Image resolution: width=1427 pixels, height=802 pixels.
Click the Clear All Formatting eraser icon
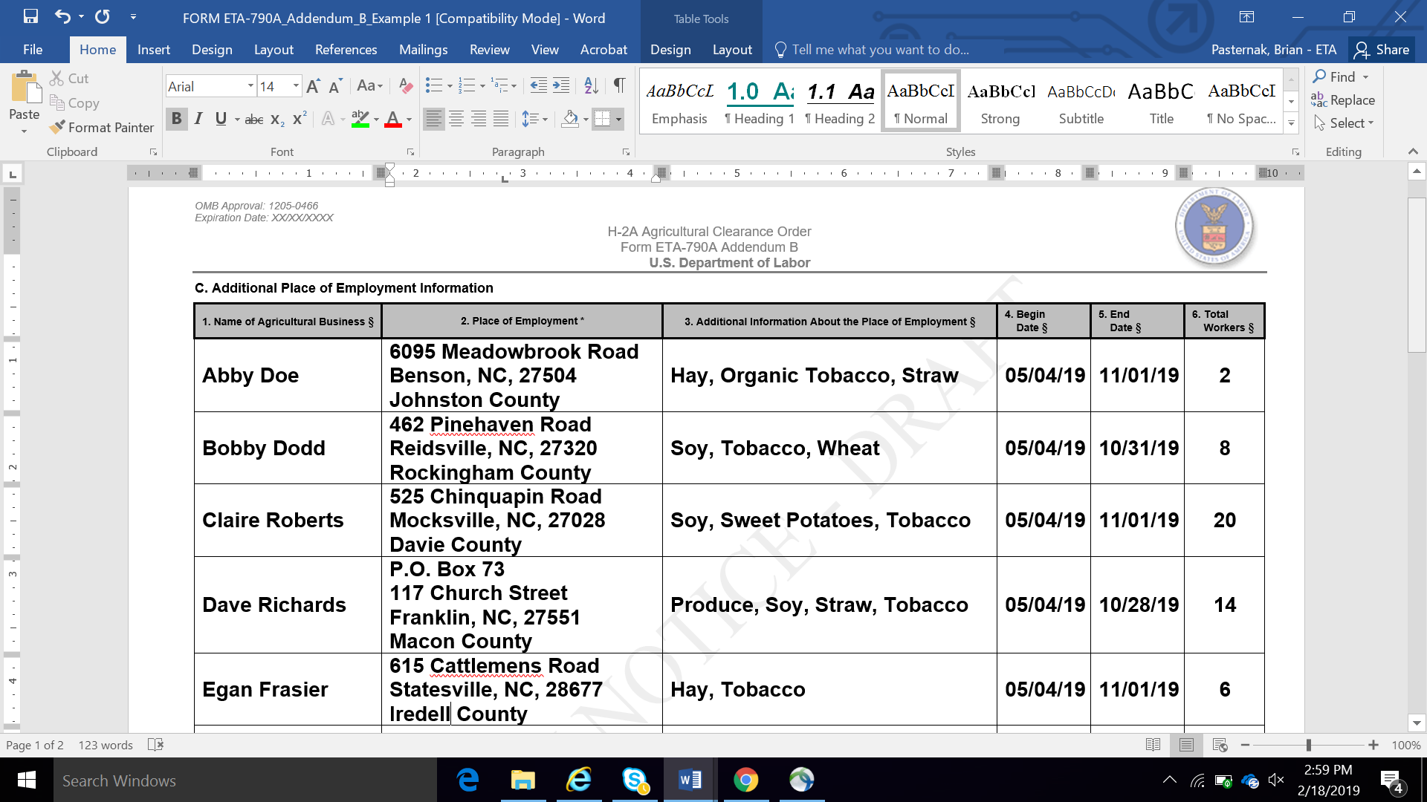(x=405, y=86)
